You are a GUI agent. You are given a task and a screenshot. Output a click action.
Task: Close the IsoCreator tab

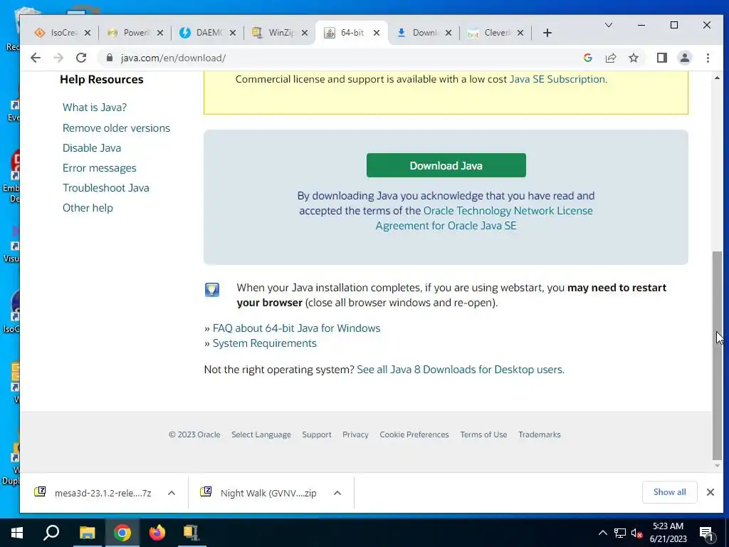tap(88, 33)
